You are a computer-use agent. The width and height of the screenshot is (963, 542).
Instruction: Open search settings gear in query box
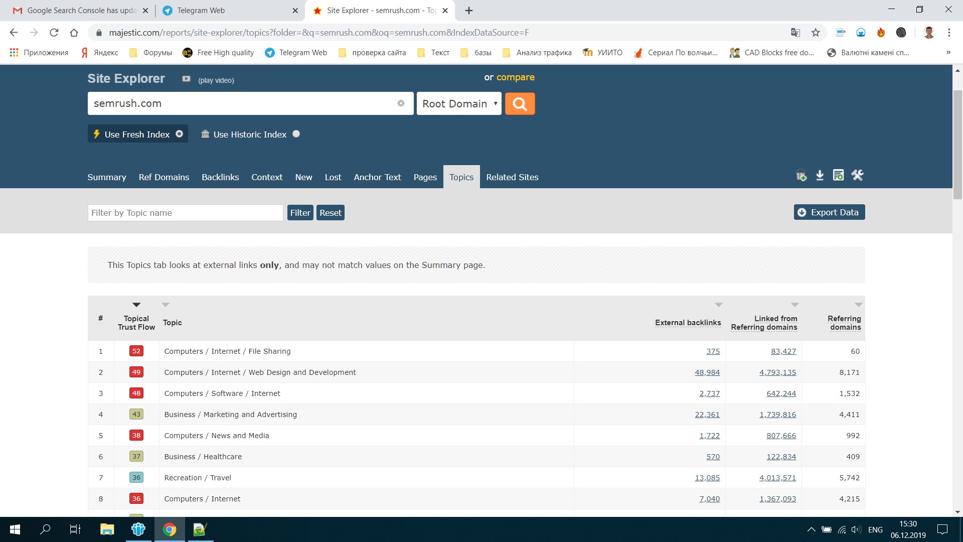[401, 103]
